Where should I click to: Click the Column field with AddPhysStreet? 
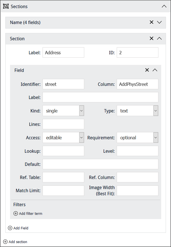tap(137, 84)
